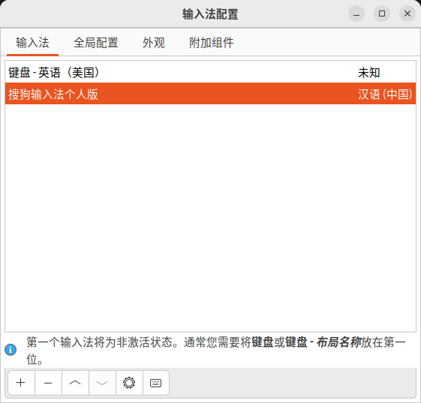Open the 全局配置 tab

(96, 43)
